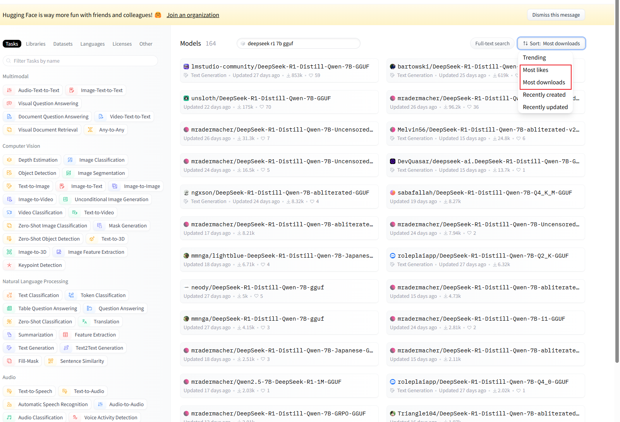This screenshot has width=620, height=422.
Task: Click the Image Classification icon
Action: pos(70,160)
